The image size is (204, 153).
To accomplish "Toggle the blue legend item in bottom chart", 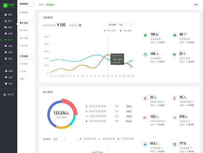I will click(x=126, y=139).
